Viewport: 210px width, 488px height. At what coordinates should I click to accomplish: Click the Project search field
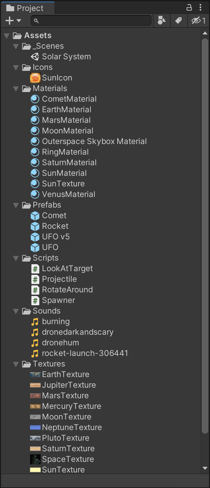[91, 21]
